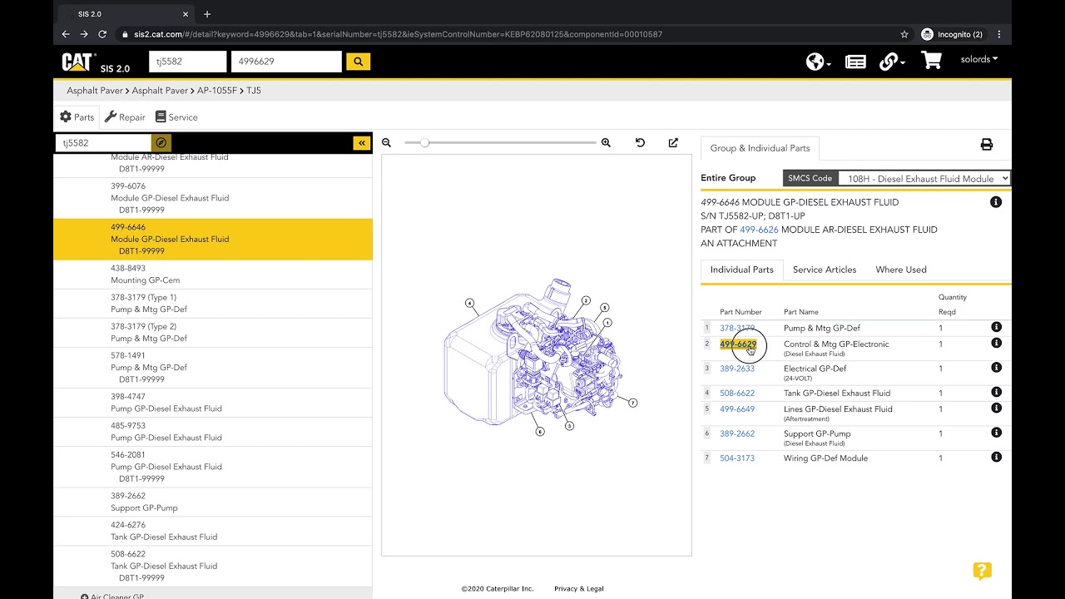This screenshot has height=599, width=1065.
Task: Open the 499-6626 Module AR link
Action: (x=759, y=230)
